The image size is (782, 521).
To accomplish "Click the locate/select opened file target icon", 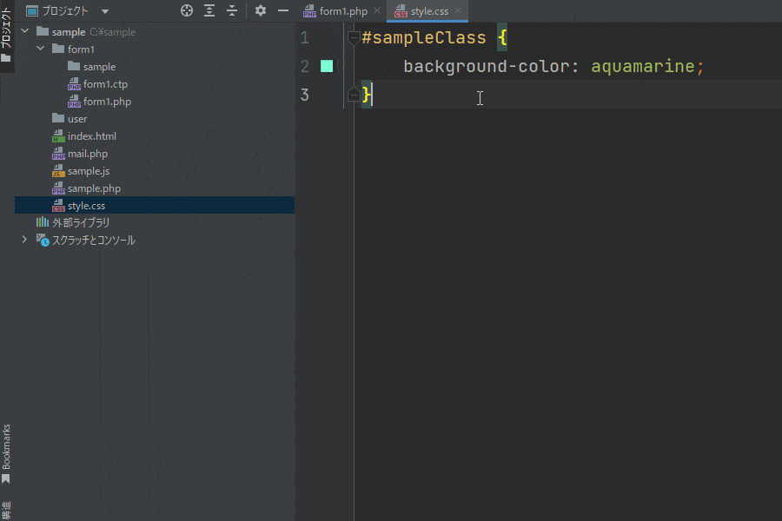I will coord(186,11).
